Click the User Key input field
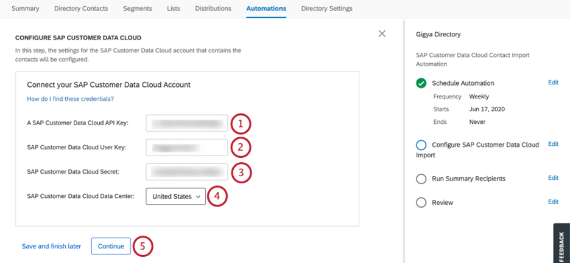 point(187,147)
